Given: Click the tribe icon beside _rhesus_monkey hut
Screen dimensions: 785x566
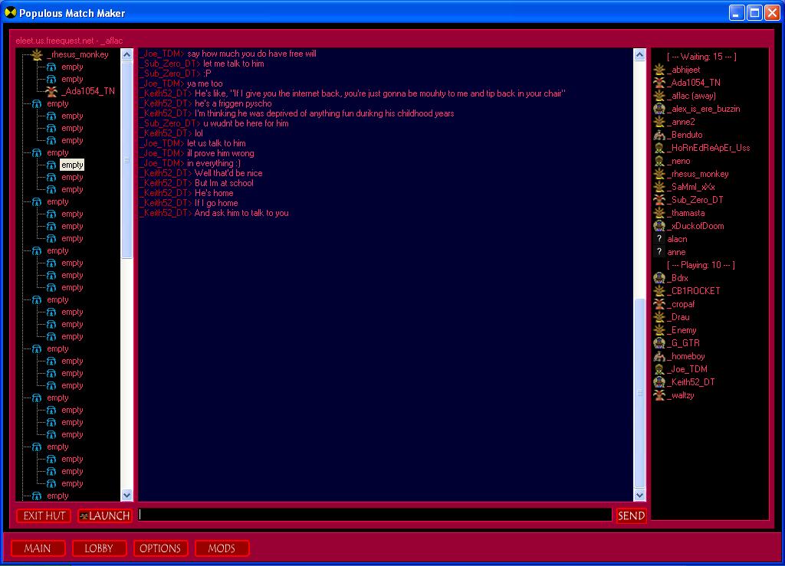Looking at the screenshot, I should coord(36,54).
